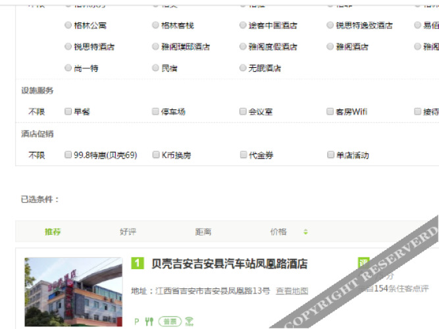Select the 格林公寓 brand radio button

[x=68, y=26]
